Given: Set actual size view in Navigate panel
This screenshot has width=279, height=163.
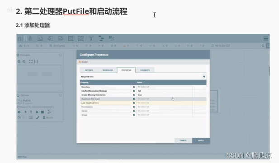Looking at the screenshot, I should coord(36,61).
